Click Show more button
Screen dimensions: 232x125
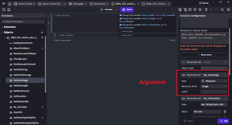tap(204, 55)
